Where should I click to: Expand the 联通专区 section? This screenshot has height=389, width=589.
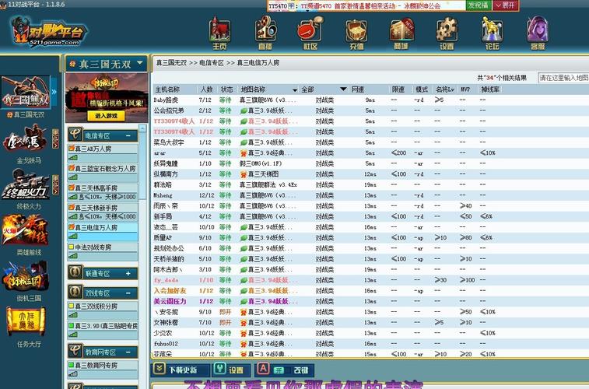128,273
